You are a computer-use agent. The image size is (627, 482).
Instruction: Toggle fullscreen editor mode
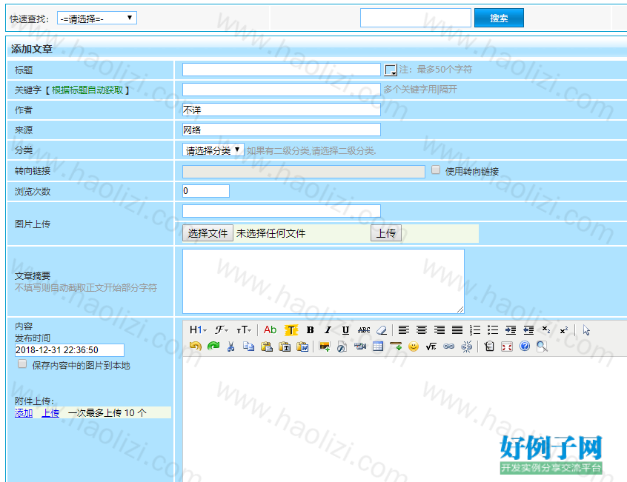(507, 347)
